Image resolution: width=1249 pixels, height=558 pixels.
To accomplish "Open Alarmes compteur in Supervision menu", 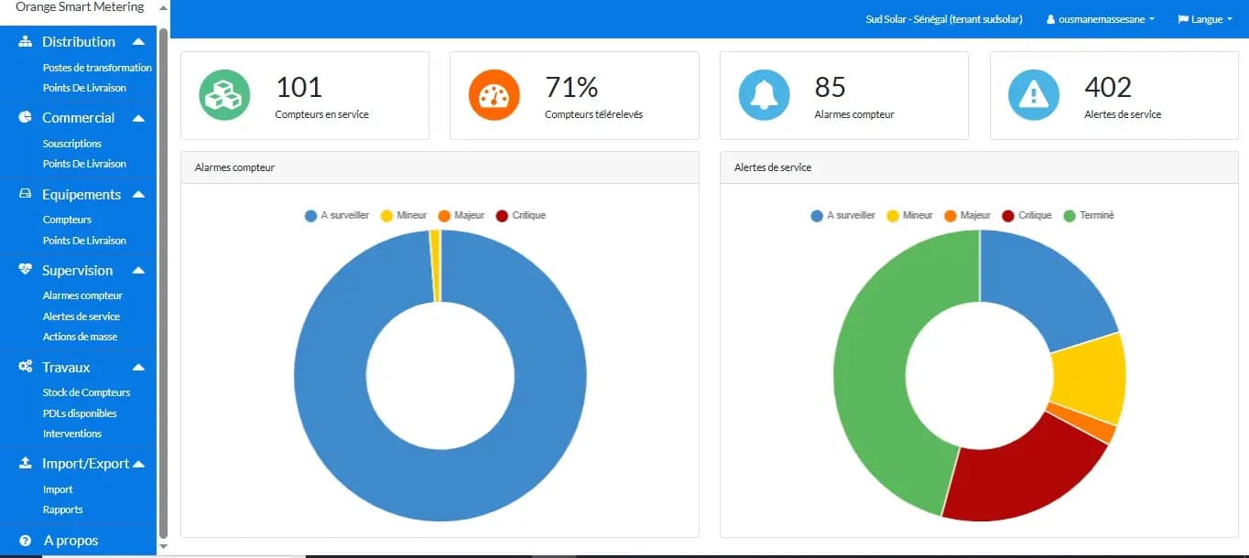I will point(82,295).
